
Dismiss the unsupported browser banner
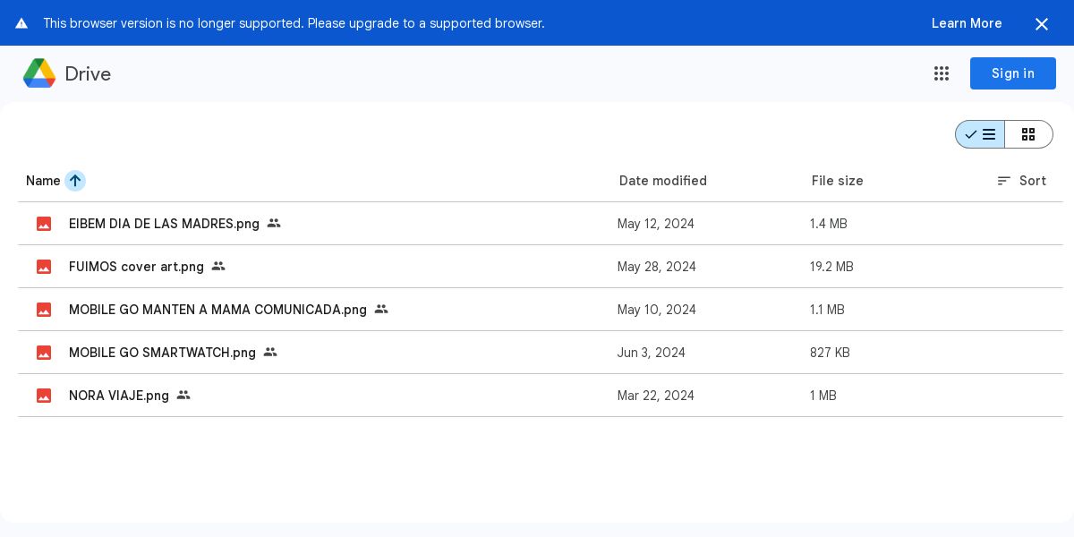(1042, 24)
